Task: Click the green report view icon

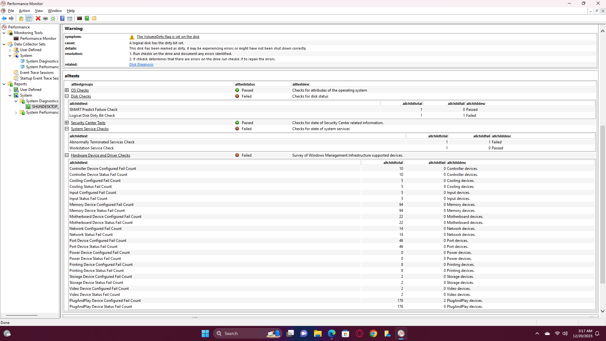Action: pos(87,18)
